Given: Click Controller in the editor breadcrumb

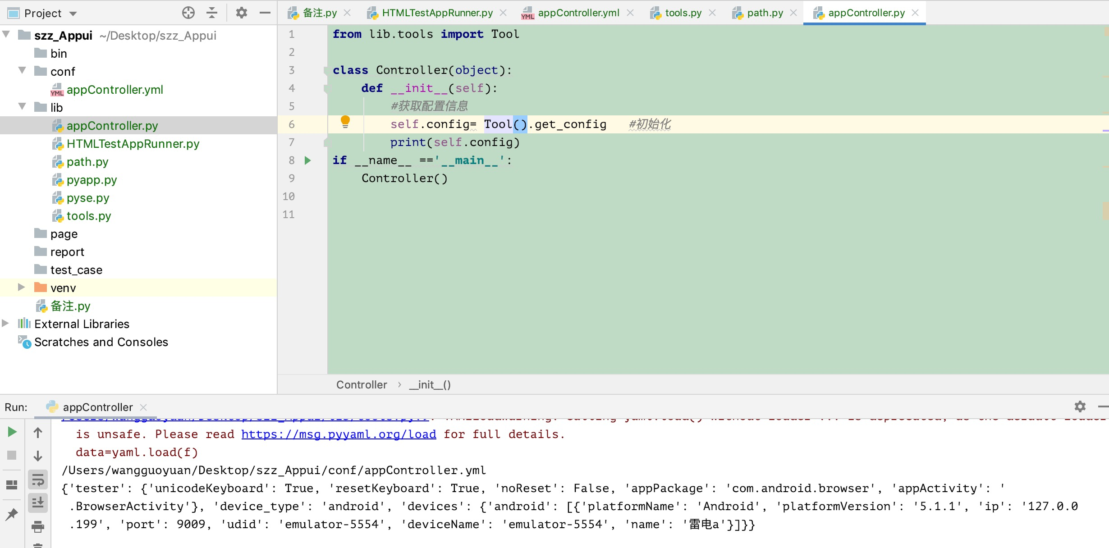Looking at the screenshot, I should pos(361,385).
